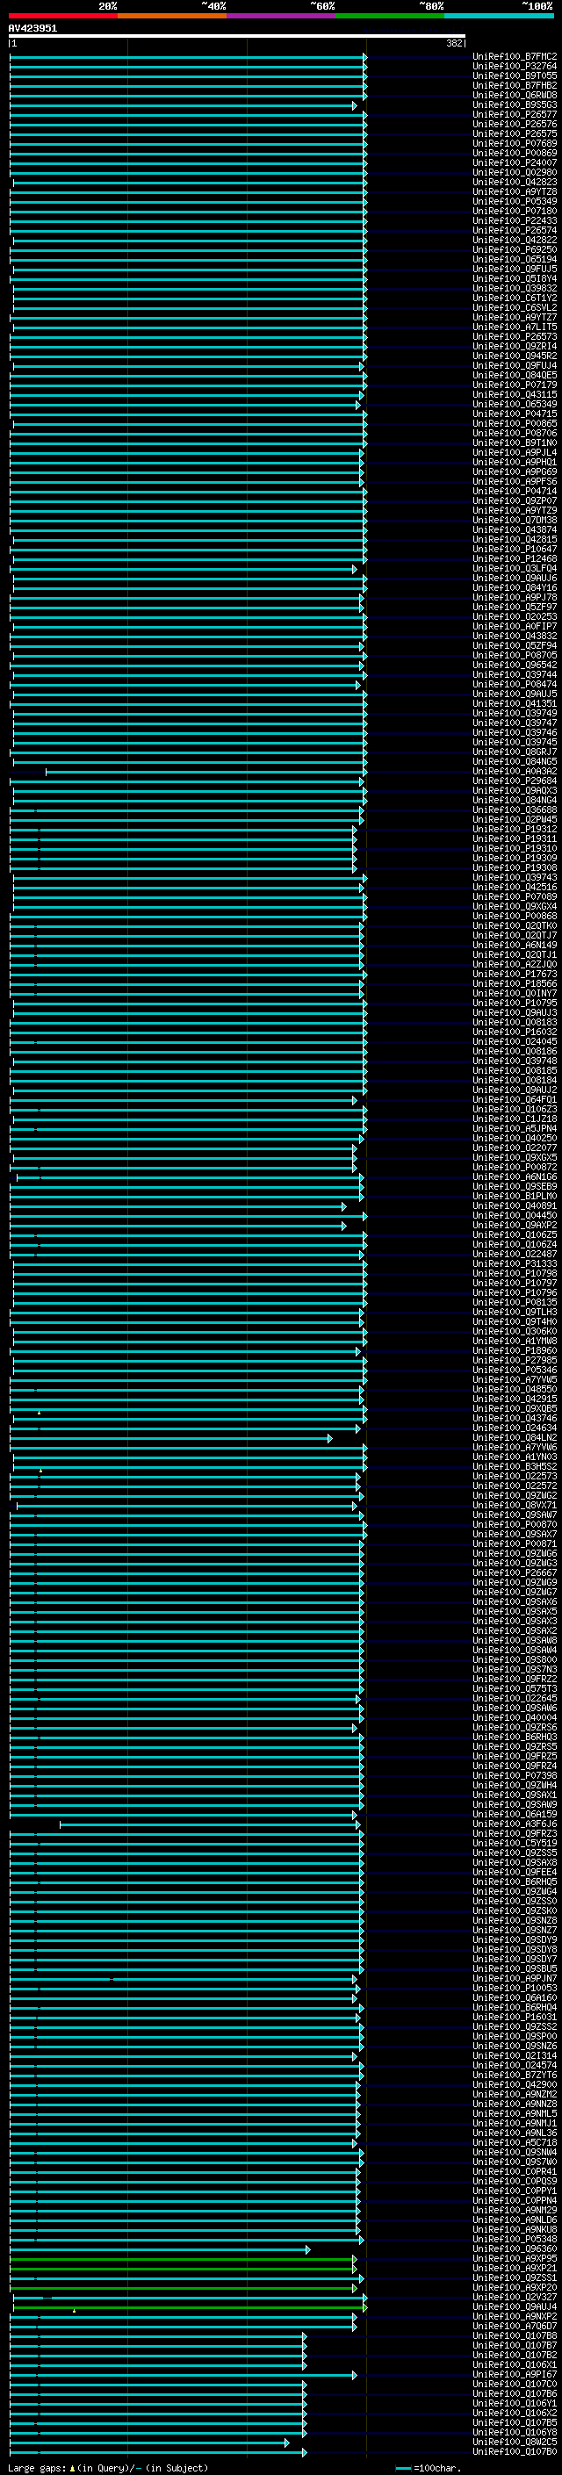562x2475 pixels.
Task: Select hit label UniRef100_Q9AUJ4
Action: coord(515,2306)
